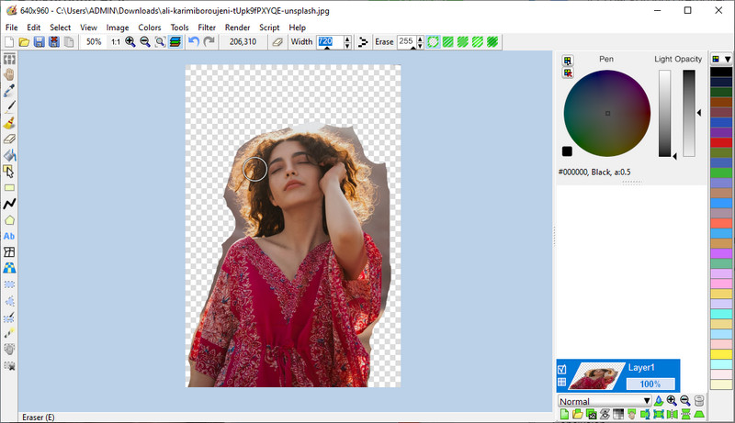Screen dimensions: 735x423
Task: Select the Hand pan tool
Action: point(10,74)
